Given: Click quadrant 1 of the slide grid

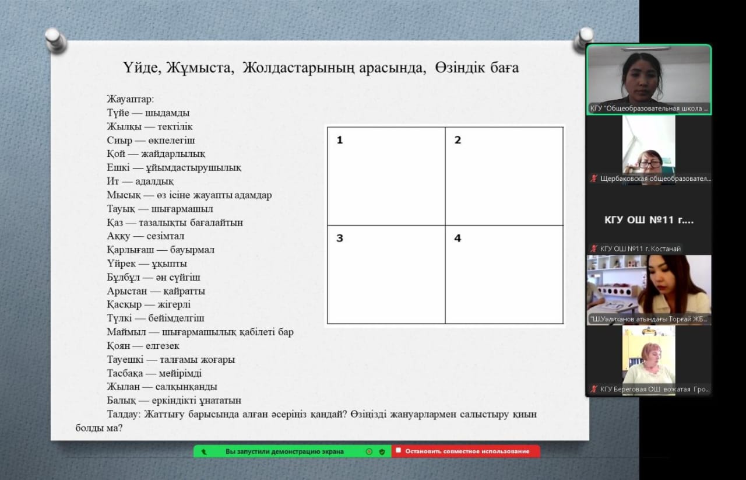Looking at the screenshot, I should coord(386,176).
